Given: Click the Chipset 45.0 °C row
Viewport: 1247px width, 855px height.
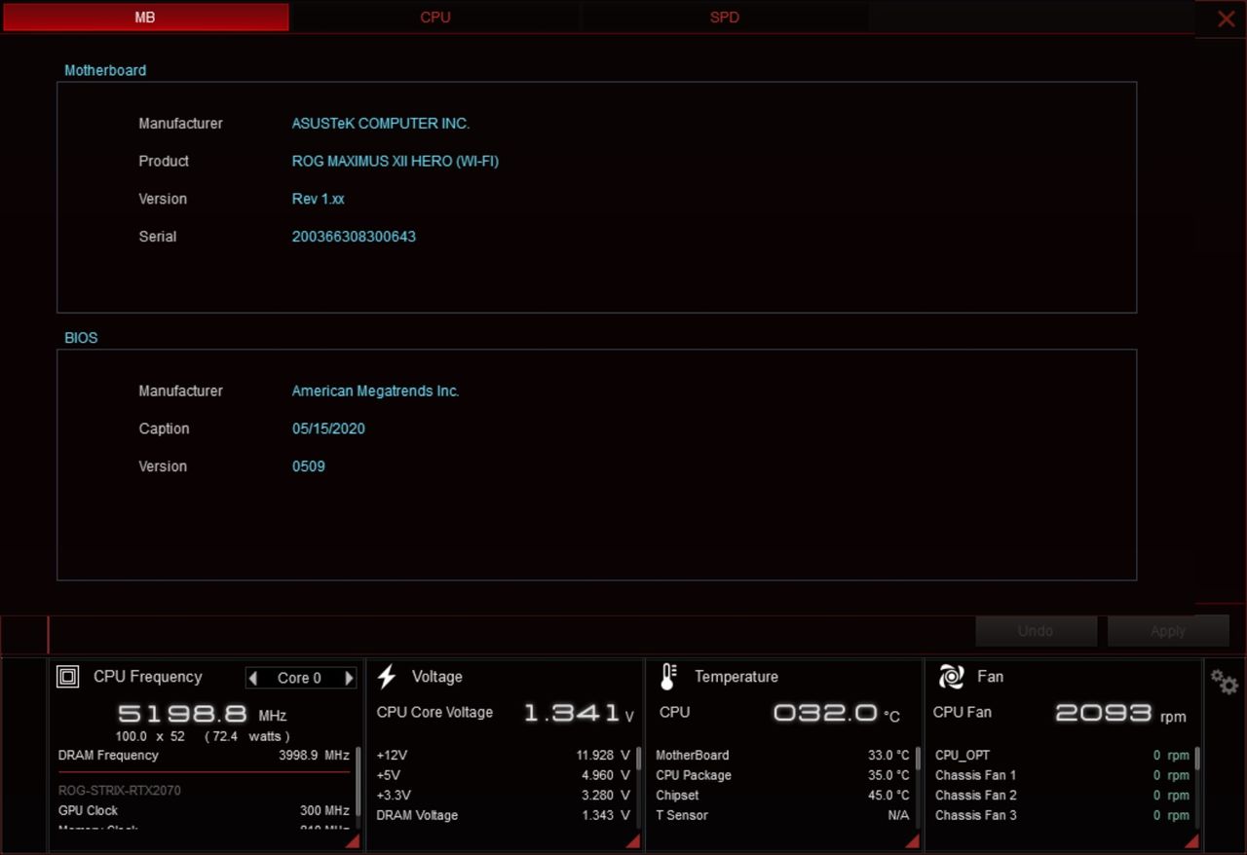Looking at the screenshot, I should coord(782,796).
